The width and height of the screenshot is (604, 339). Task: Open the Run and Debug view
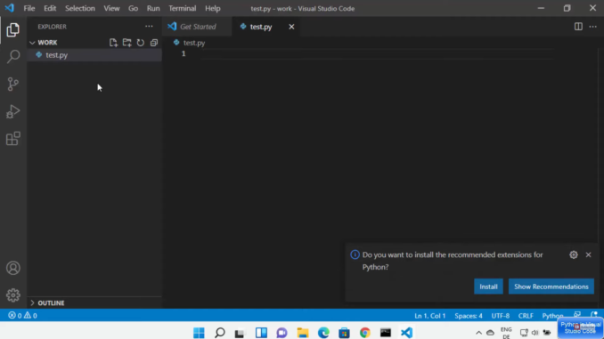click(x=12, y=111)
